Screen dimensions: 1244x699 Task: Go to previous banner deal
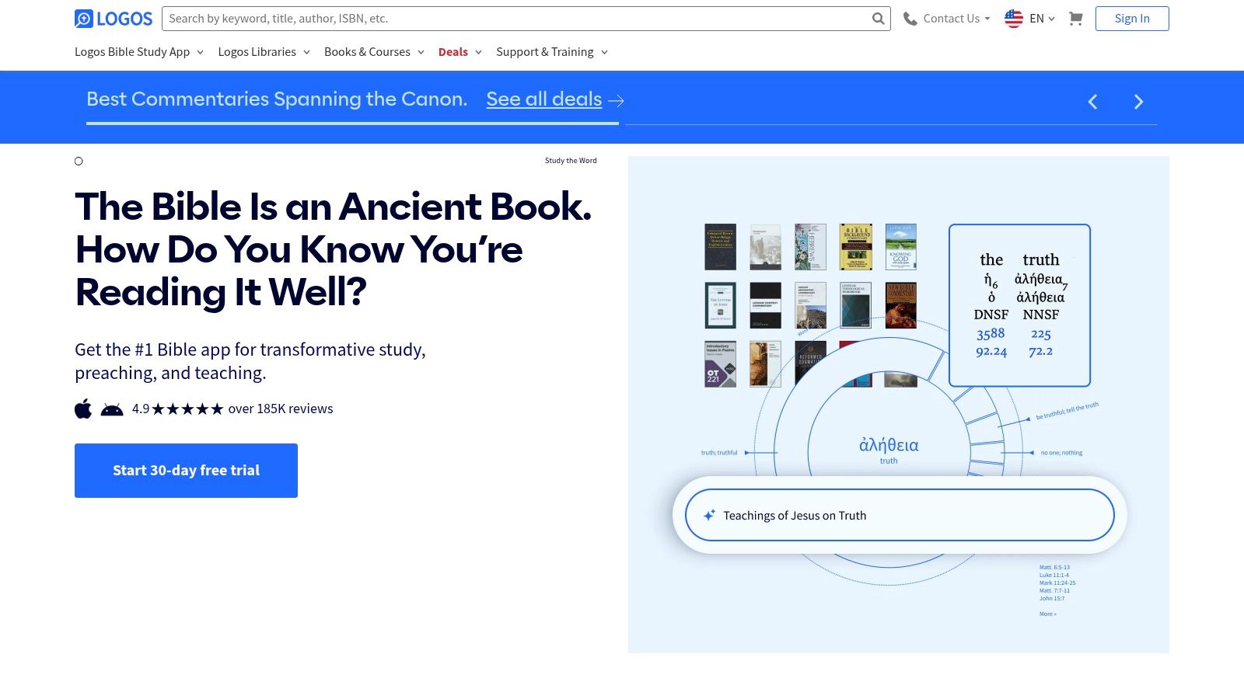[1092, 102]
